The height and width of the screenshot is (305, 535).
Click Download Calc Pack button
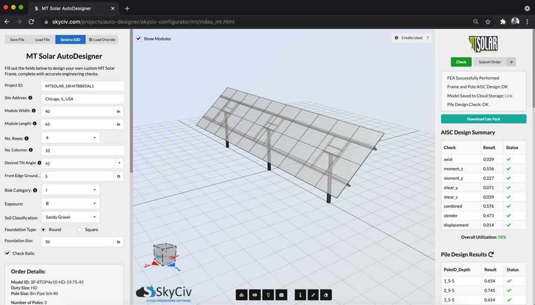(x=484, y=119)
